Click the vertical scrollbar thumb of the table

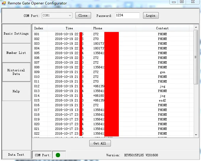click(x=196, y=57)
